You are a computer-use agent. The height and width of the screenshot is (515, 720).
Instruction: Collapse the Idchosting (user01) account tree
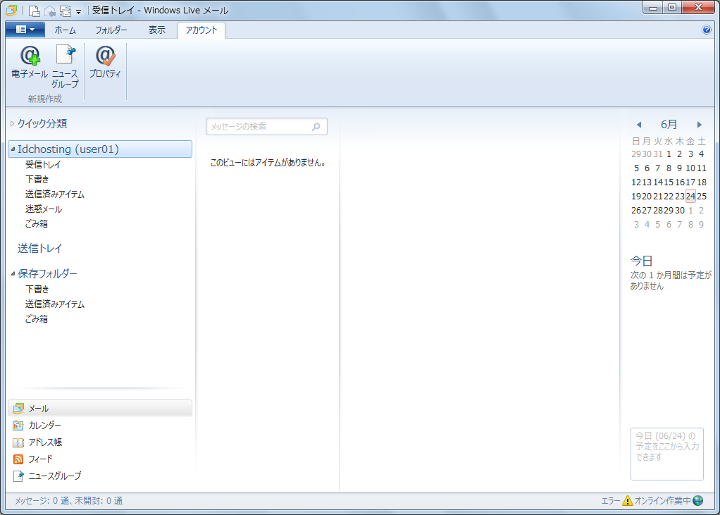13,149
